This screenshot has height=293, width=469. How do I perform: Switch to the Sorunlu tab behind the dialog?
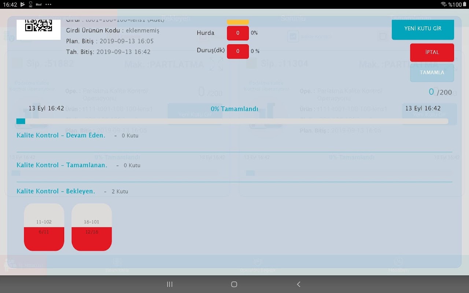[x=293, y=18]
